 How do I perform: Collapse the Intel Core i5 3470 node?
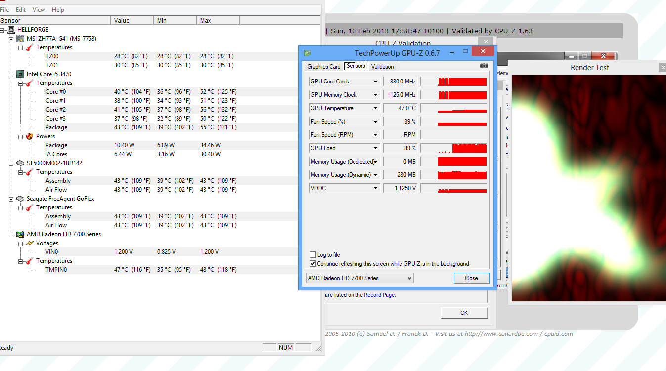pos(12,74)
